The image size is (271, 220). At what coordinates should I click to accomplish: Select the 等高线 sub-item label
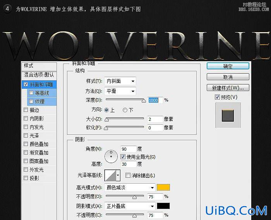(x=42, y=93)
